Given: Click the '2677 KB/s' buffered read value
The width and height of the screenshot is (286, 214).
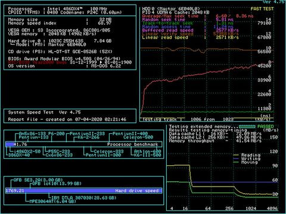Looking at the screenshot, I should coord(227,30).
